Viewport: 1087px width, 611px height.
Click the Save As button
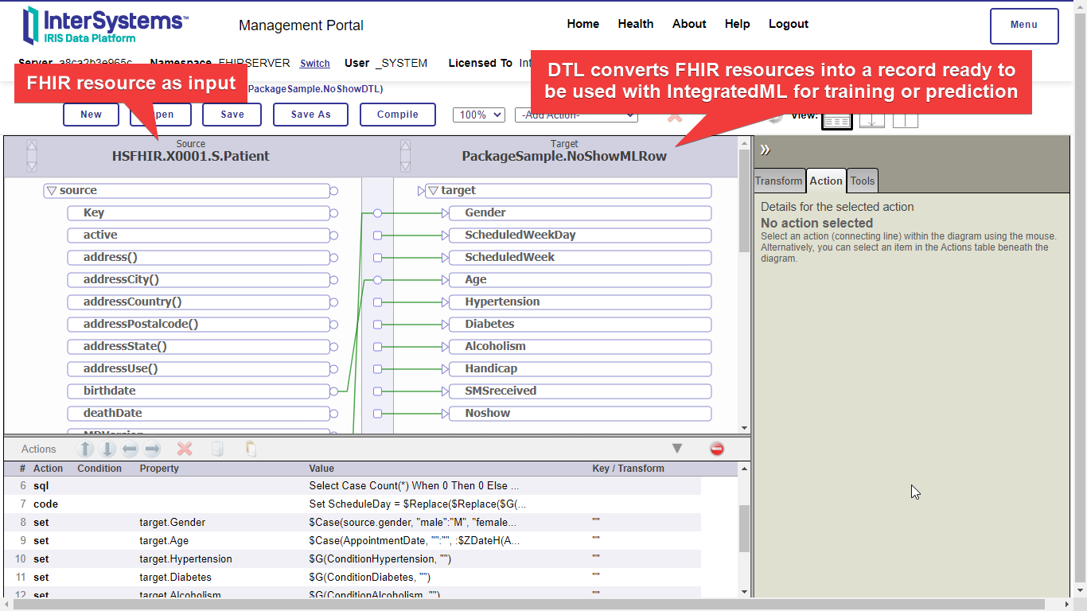tap(310, 115)
